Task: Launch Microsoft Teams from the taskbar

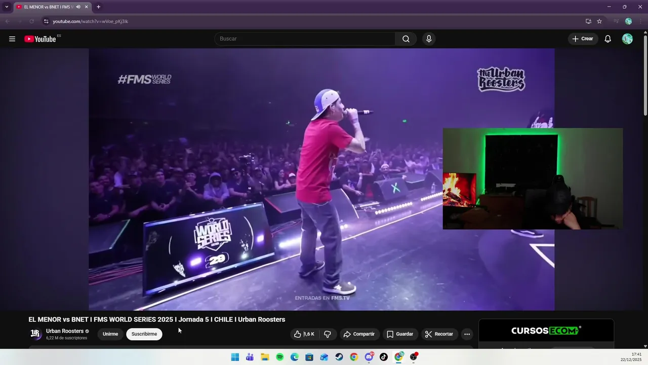Action: pos(250,357)
